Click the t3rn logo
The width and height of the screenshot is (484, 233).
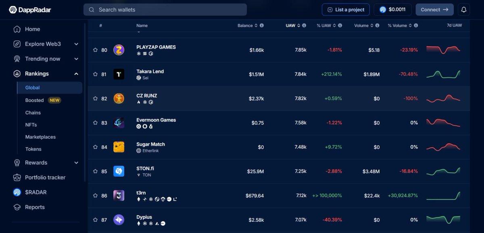coord(119,196)
